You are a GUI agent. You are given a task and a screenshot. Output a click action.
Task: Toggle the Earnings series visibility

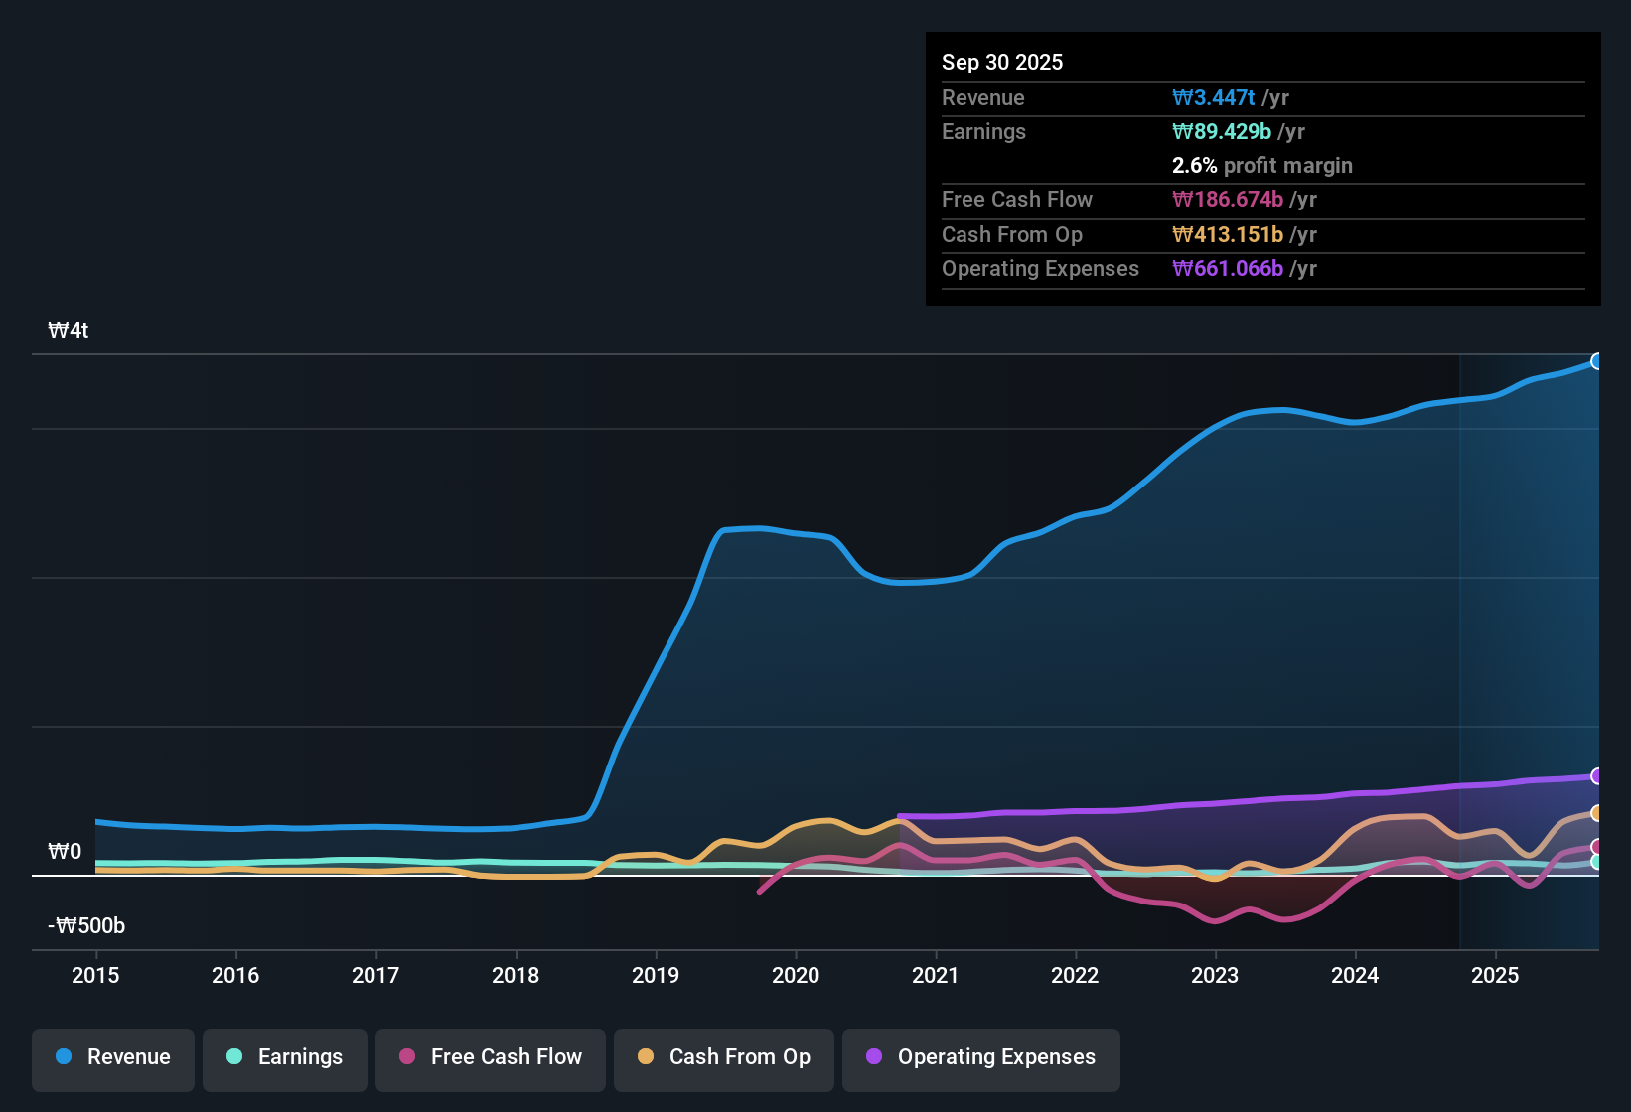(284, 1057)
